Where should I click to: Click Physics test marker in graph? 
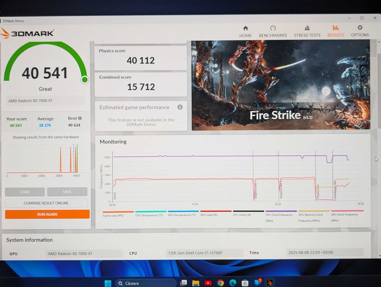tap(318, 191)
